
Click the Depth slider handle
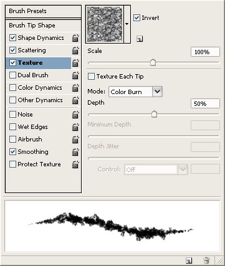(154, 114)
